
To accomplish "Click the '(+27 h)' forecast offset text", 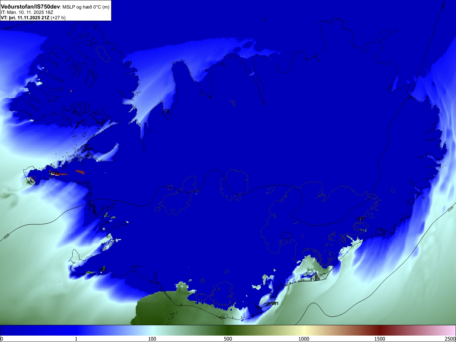I will pos(58,17).
